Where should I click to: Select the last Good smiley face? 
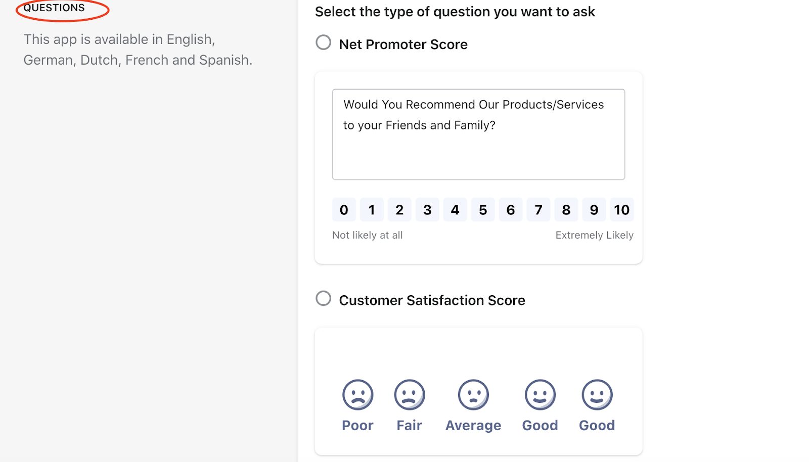(597, 395)
